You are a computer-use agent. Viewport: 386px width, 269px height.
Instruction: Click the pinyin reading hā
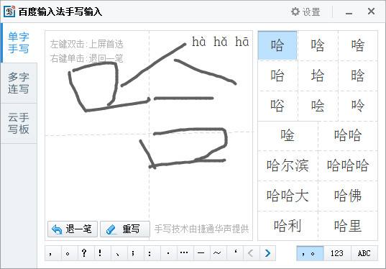[x=242, y=42]
